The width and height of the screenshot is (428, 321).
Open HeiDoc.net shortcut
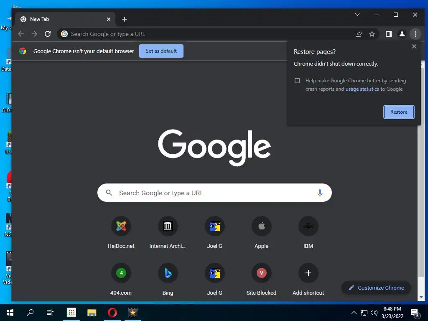coord(121,232)
